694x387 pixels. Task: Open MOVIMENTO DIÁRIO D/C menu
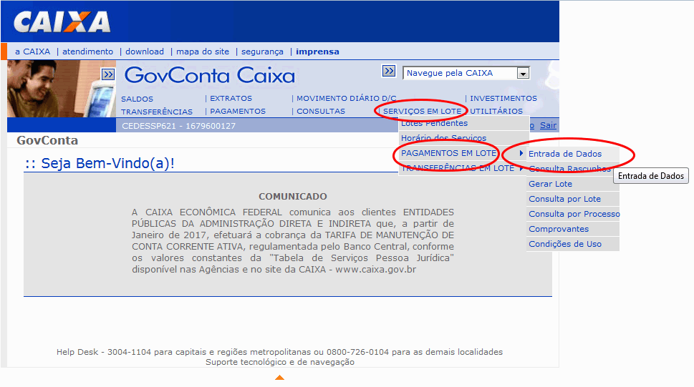(346, 98)
